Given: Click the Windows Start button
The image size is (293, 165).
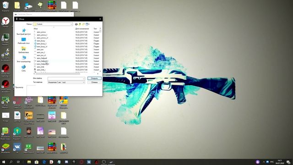Looking at the screenshot, I should point(4,162).
